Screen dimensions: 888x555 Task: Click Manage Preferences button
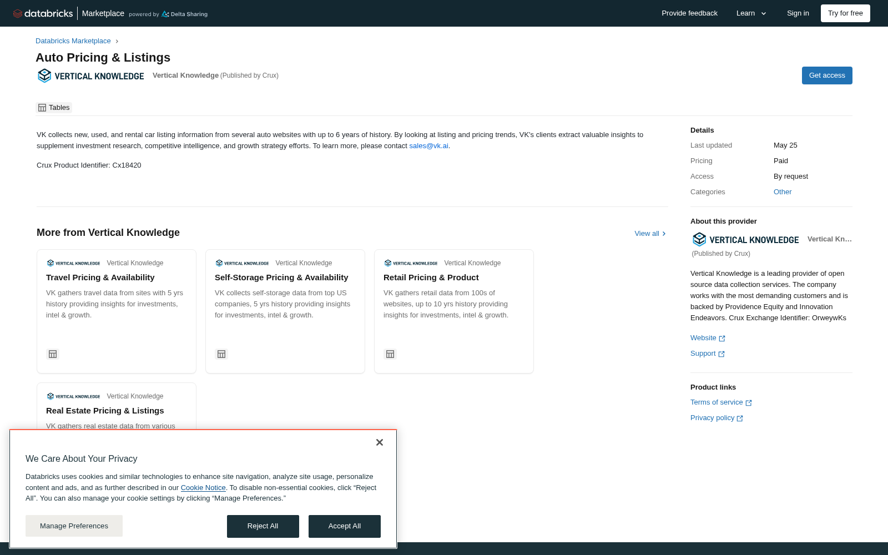(74, 526)
